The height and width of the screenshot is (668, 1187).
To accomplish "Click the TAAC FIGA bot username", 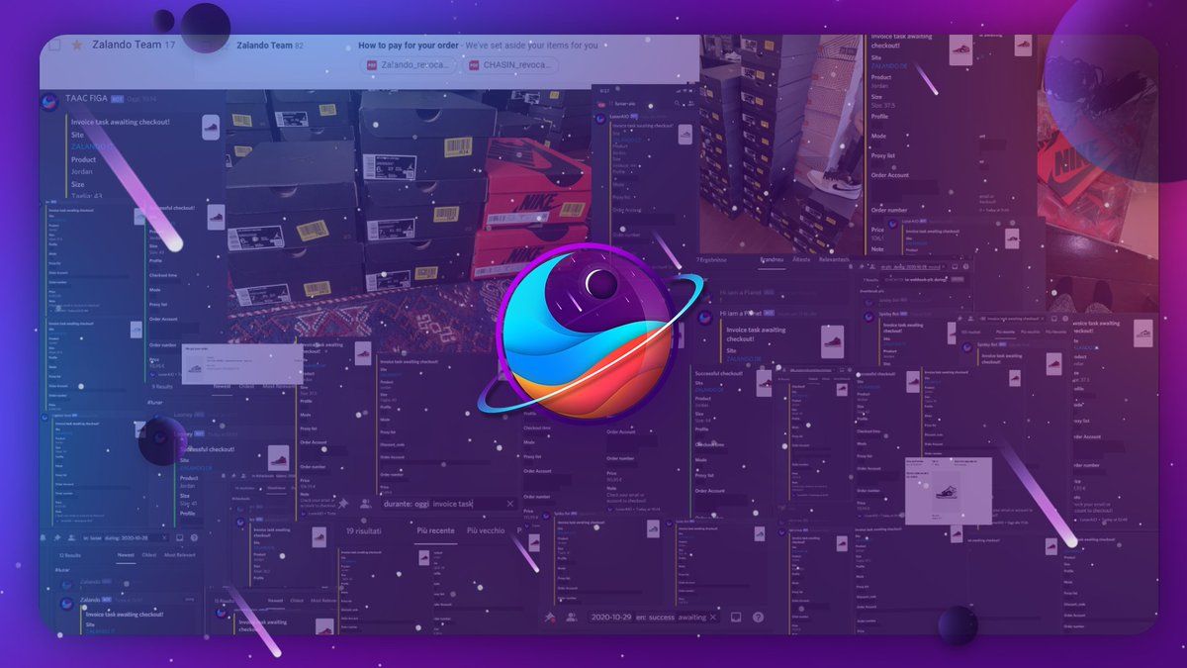I will [x=86, y=100].
